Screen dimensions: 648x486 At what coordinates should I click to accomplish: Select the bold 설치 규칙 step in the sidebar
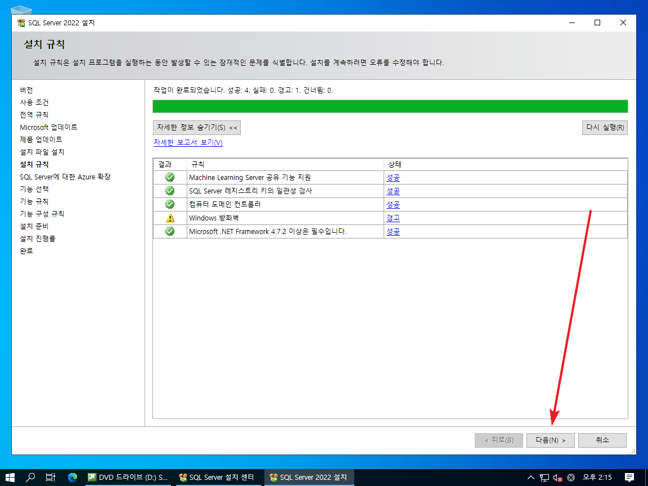coord(34,164)
